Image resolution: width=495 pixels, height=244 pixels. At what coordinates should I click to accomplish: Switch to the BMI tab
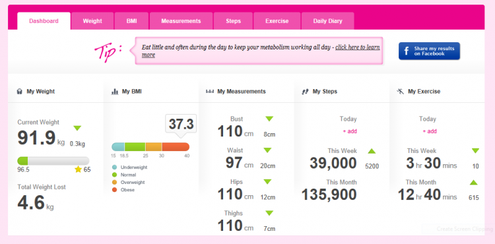click(x=131, y=21)
